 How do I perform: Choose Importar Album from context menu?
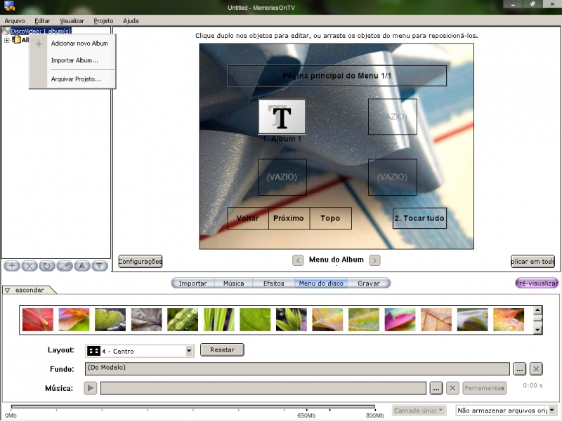74,60
